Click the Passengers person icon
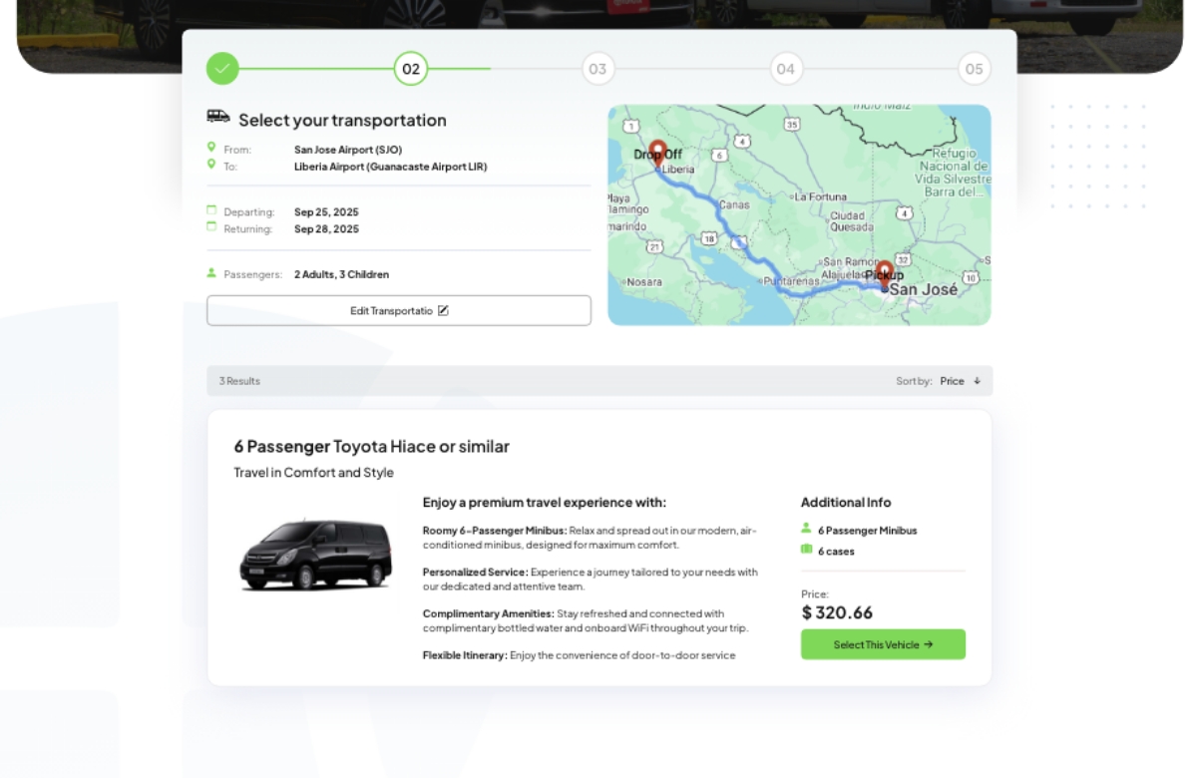Screen dimensions: 1197x778 point(211,273)
